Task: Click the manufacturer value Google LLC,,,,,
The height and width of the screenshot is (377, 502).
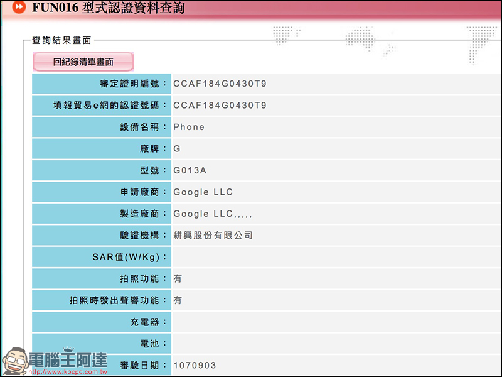Action: pos(213,214)
